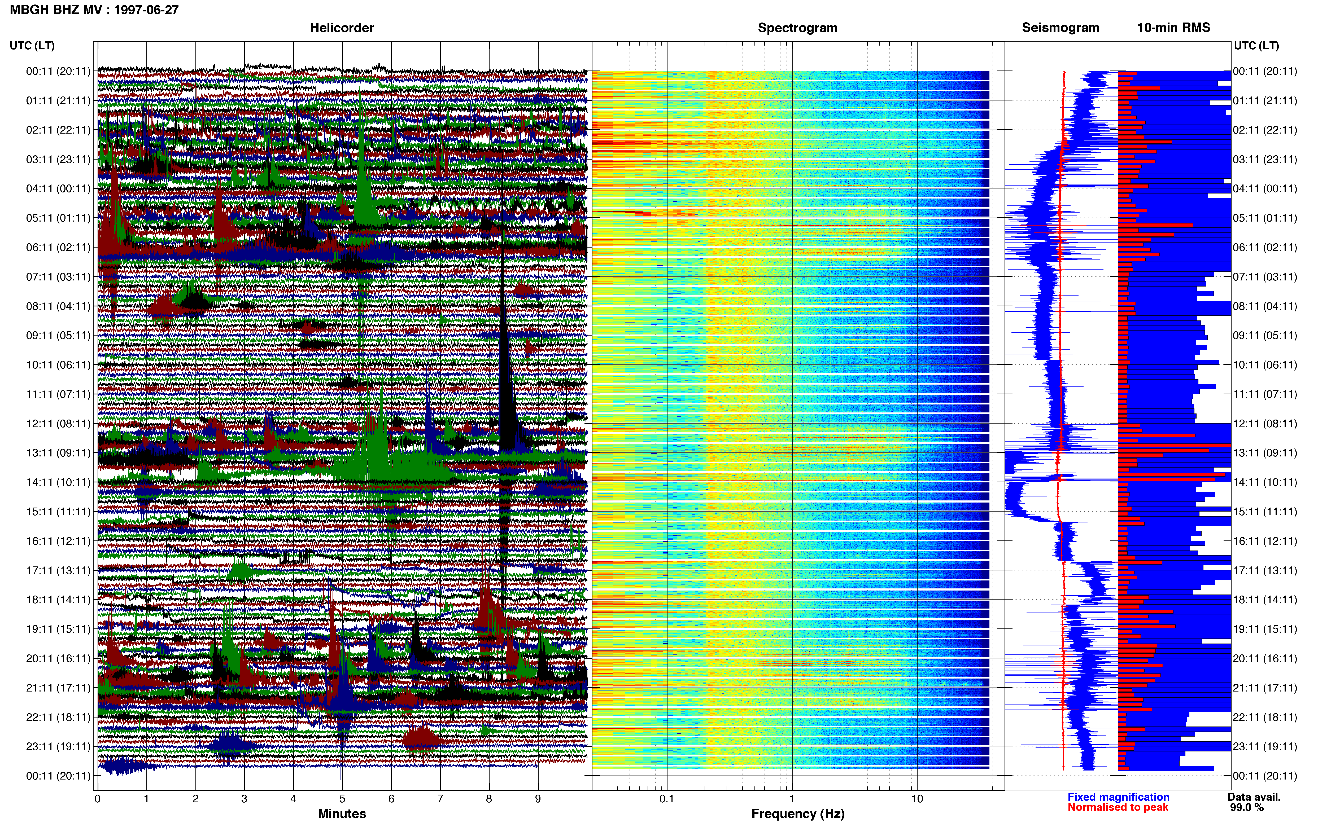Click left time label '02:11 (22:11)'
Image resolution: width=1331 pixels, height=832 pixels.
(x=58, y=130)
